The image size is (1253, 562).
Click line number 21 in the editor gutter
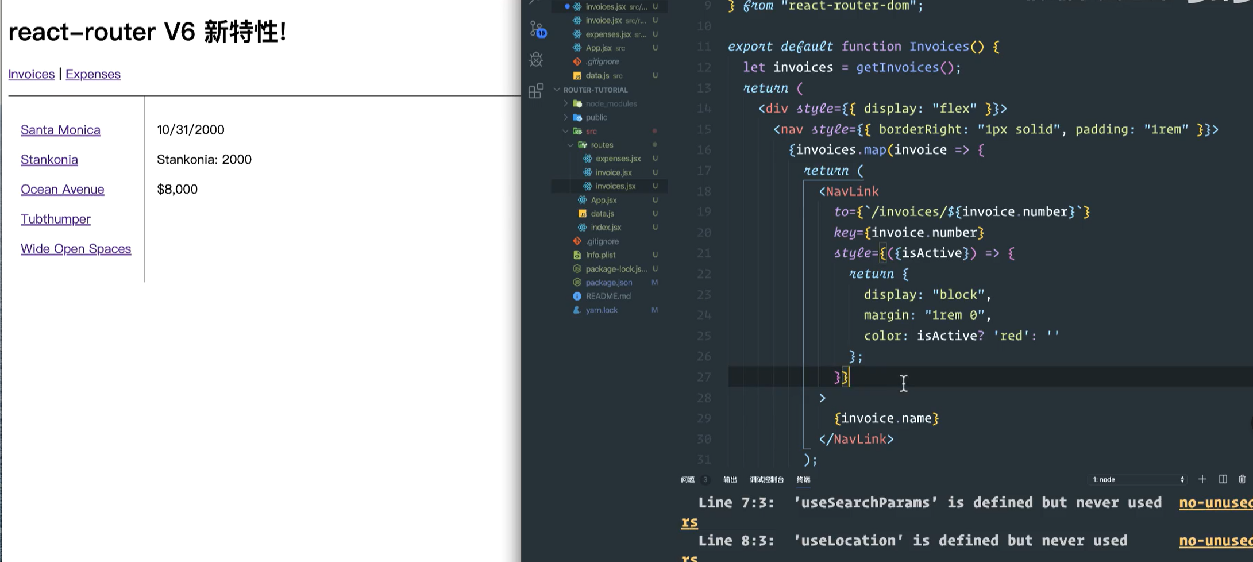tap(704, 253)
